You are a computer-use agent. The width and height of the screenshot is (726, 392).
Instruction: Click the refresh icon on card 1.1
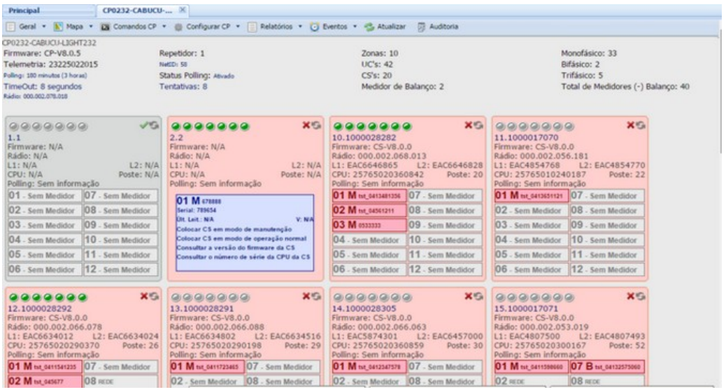[x=155, y=125]
